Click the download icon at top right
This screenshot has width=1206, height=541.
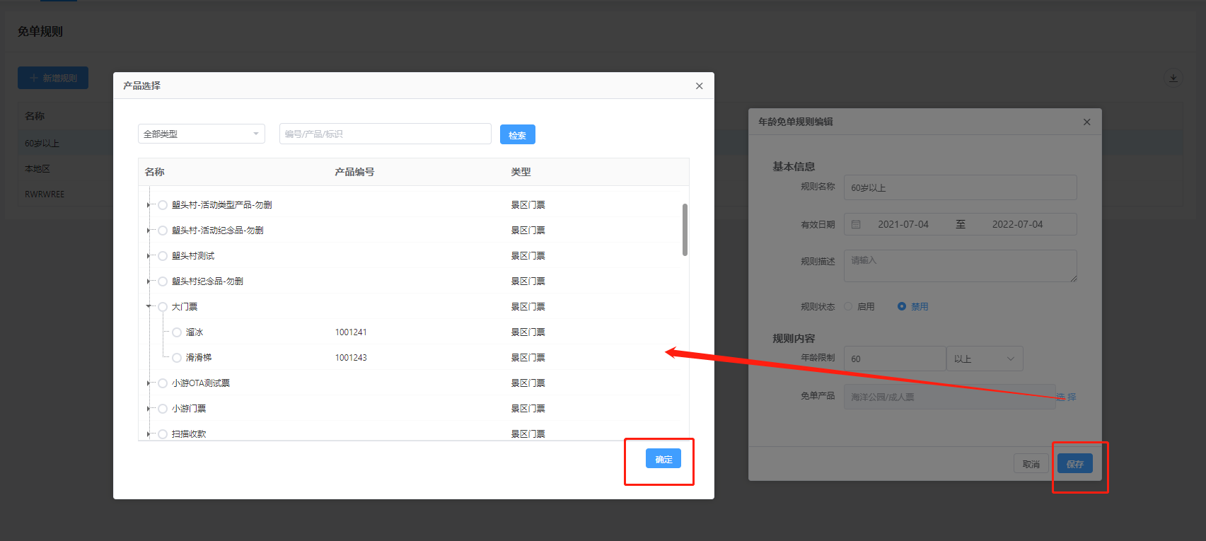point(1173,78)
